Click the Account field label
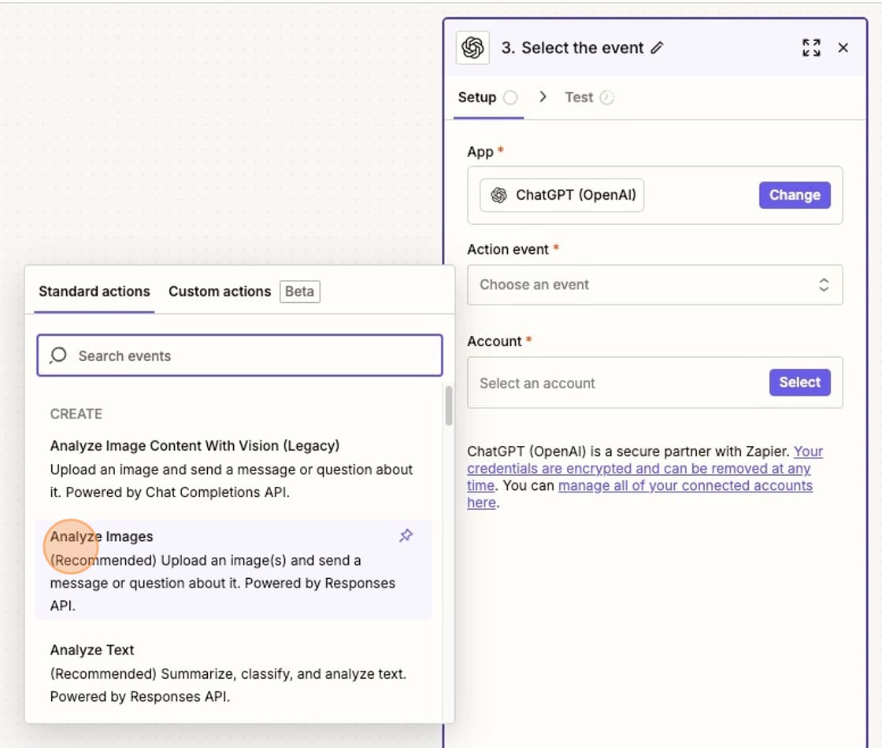882x748 pixels. [x=495, y=341]
